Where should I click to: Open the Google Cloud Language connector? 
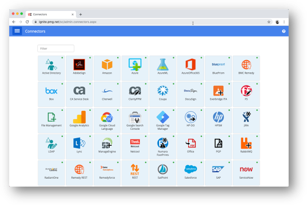click(107, 120)
